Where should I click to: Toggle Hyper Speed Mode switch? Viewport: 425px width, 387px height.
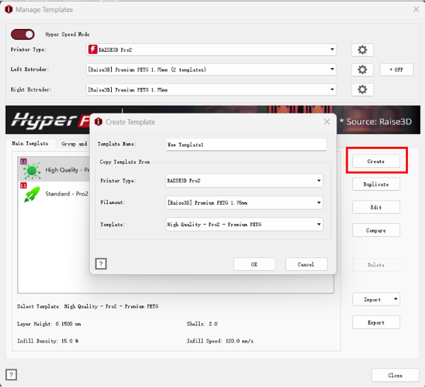point(23,34)
